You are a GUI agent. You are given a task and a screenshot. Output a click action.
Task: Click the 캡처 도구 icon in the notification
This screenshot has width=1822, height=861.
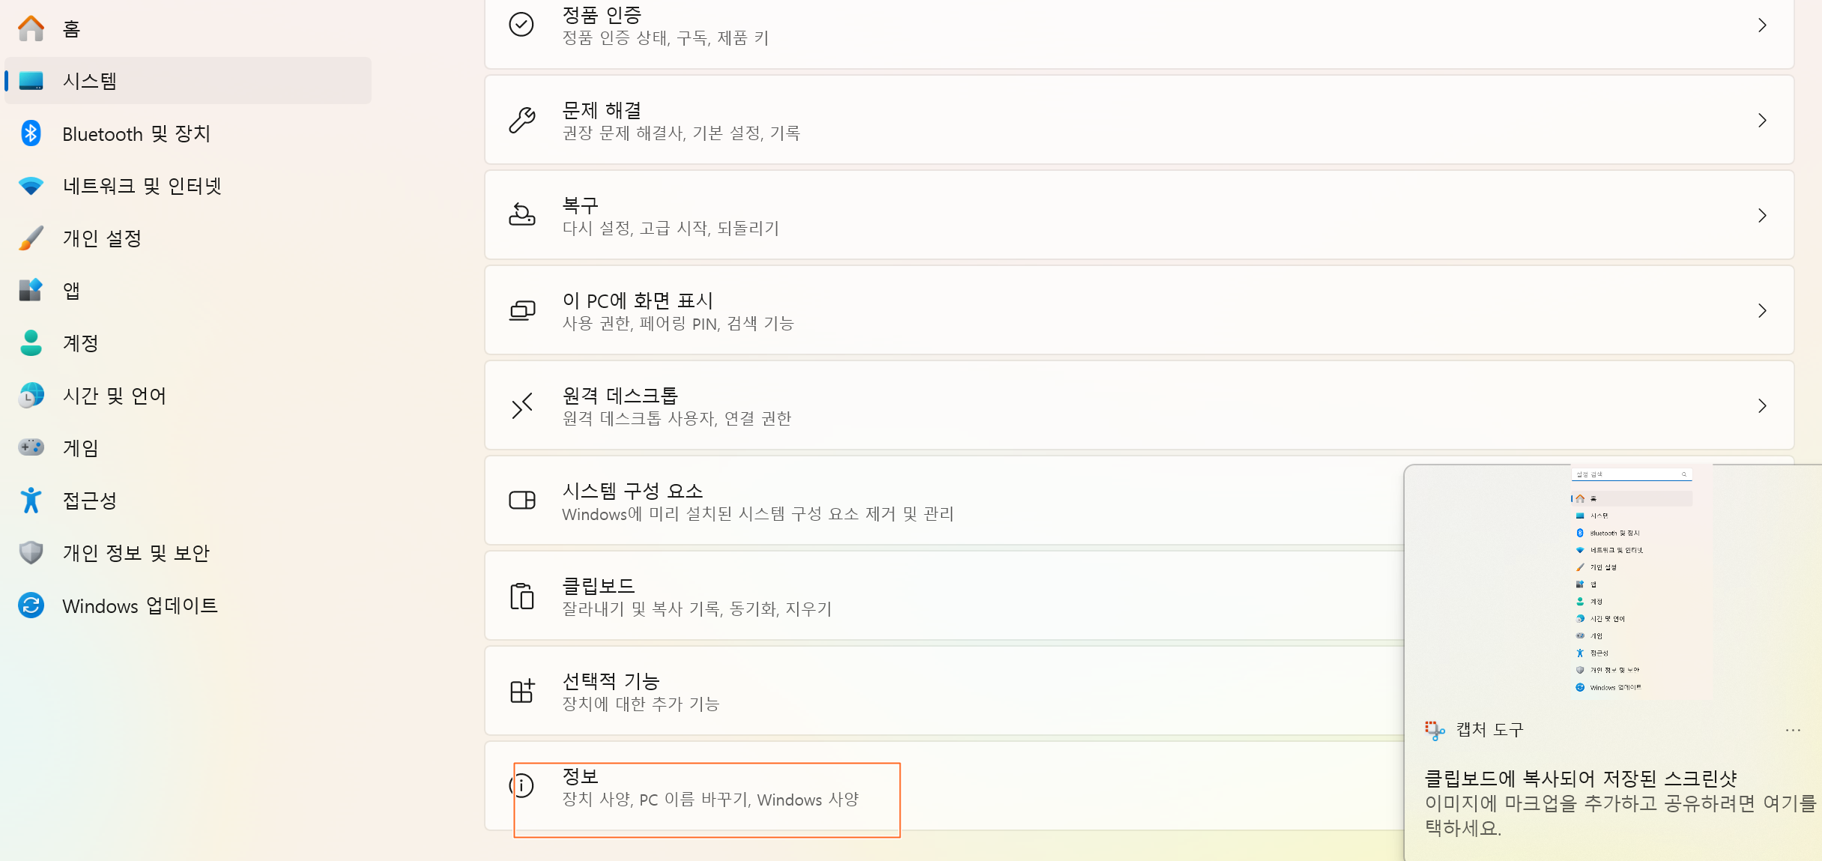click(1435, 729)
